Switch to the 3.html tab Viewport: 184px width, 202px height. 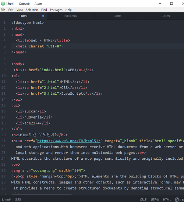118,16
